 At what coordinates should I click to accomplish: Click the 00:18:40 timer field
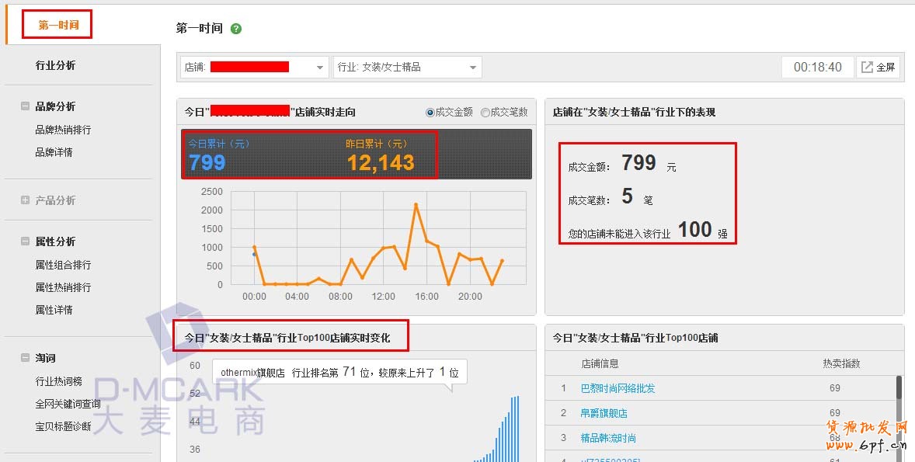coord(817,68)
